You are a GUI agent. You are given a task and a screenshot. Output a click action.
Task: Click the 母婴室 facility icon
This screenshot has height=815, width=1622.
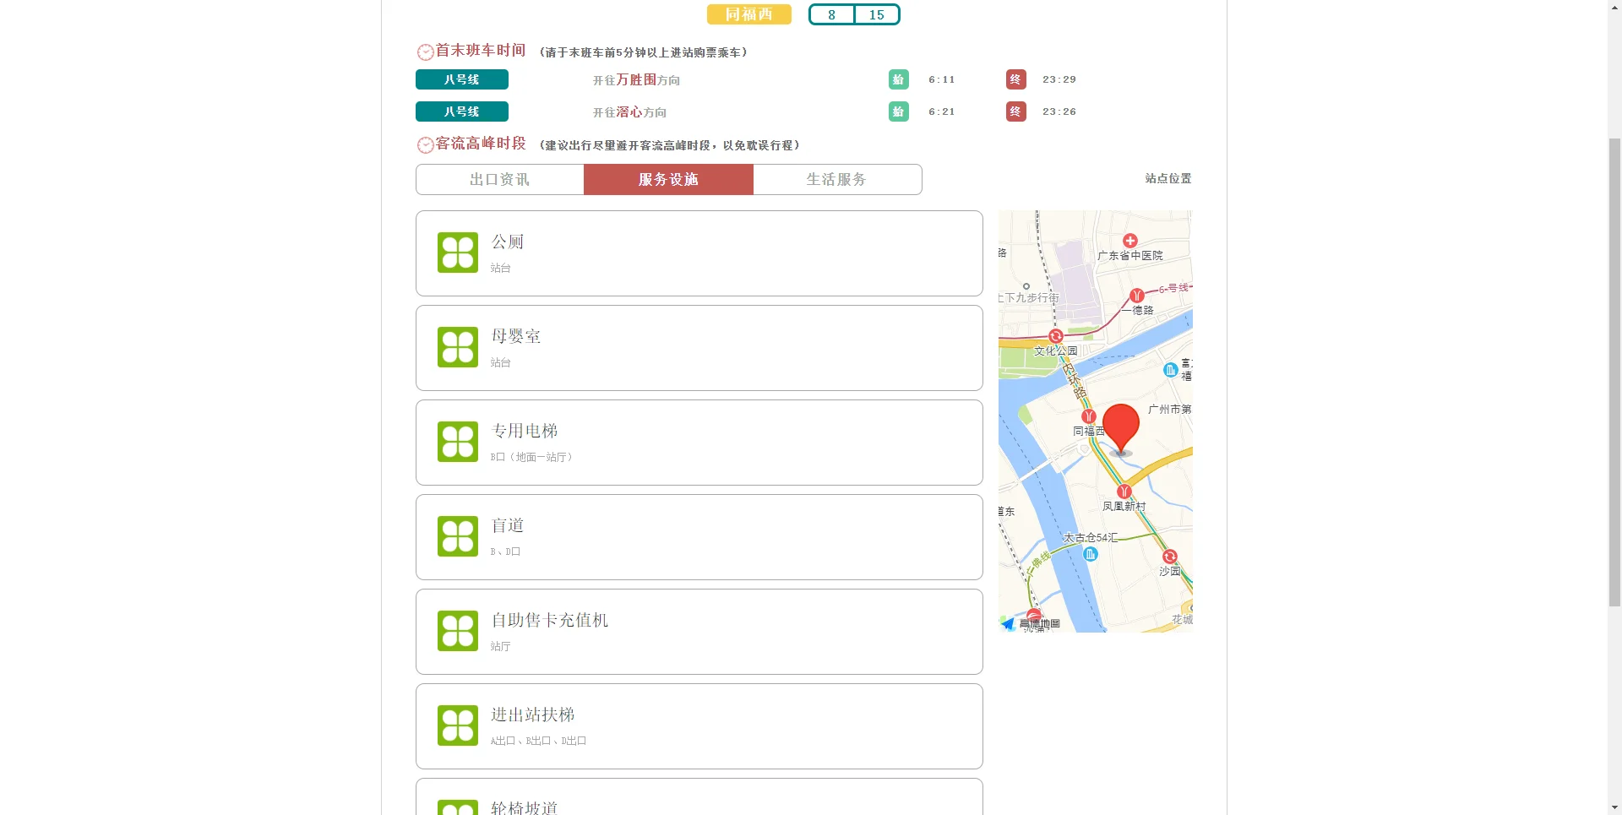click(457, 347)
